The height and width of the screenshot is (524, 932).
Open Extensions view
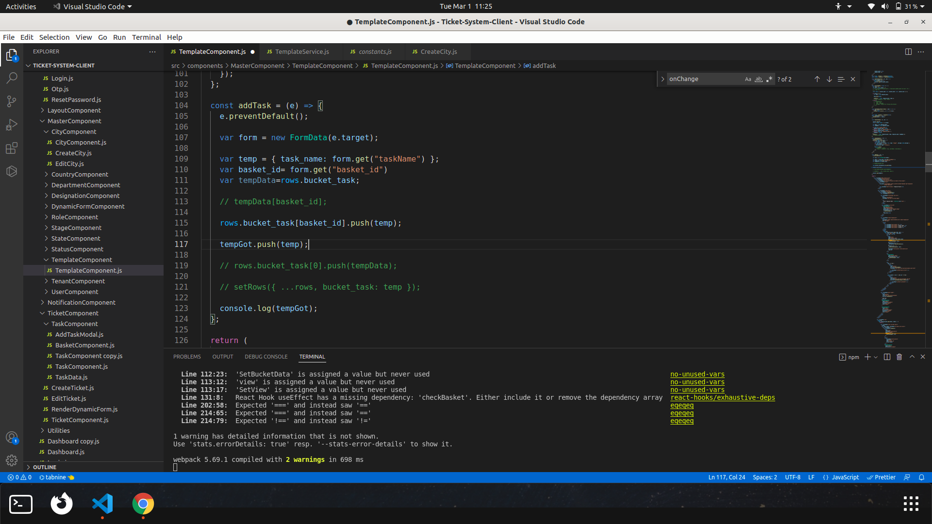pos(12,148)
